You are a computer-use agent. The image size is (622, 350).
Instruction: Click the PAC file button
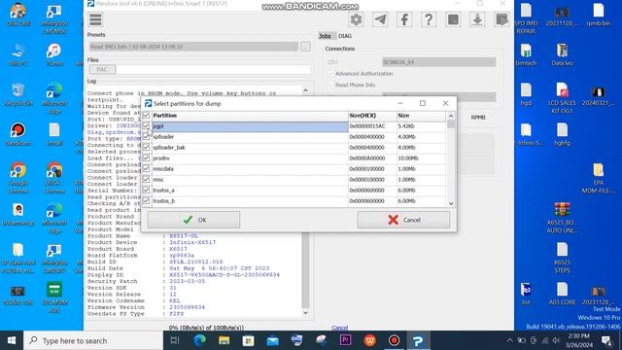102,70
